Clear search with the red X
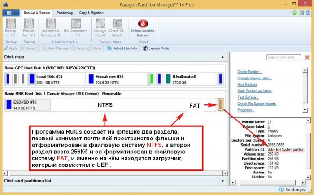The width and height of the screenshot is (314, 195). pos(307,57)
